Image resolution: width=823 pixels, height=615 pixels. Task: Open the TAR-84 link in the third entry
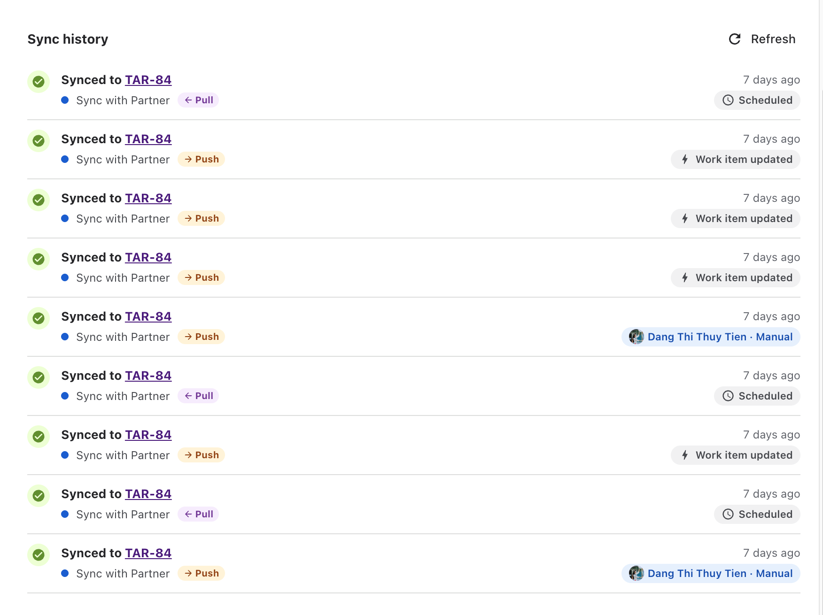pyautogui.click(x=148, y=198)
